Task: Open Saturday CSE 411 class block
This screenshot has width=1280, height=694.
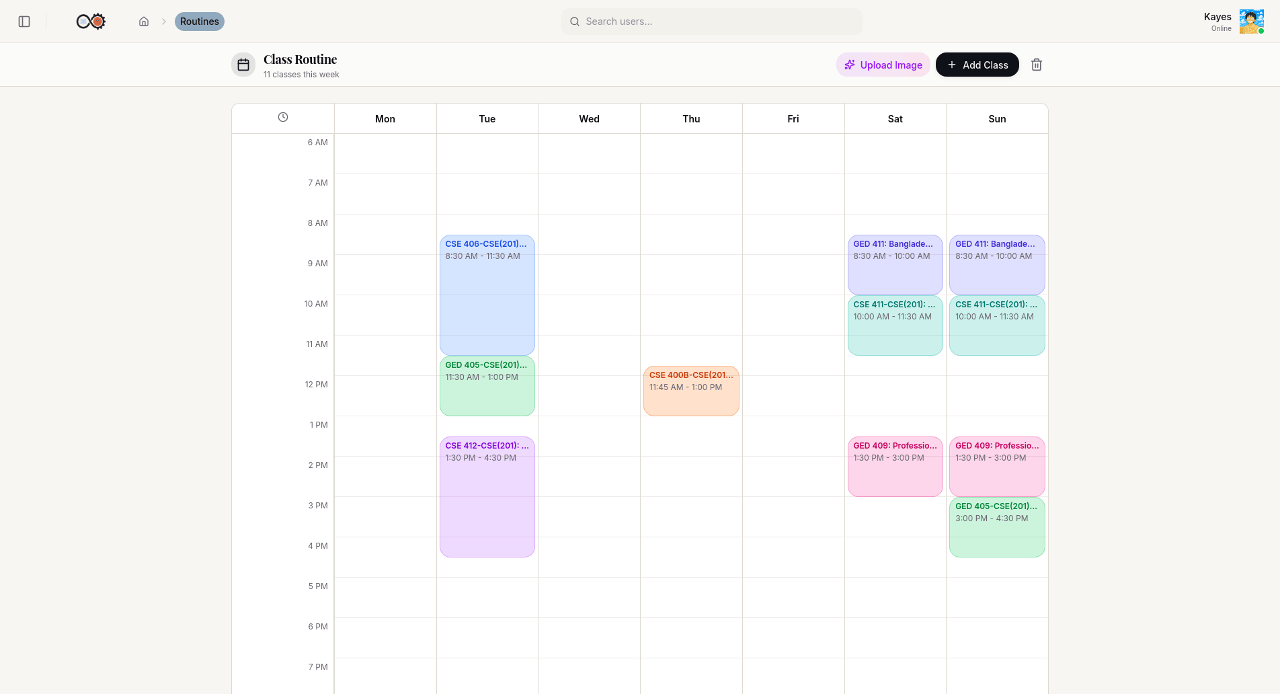Action: coord(895,325)
